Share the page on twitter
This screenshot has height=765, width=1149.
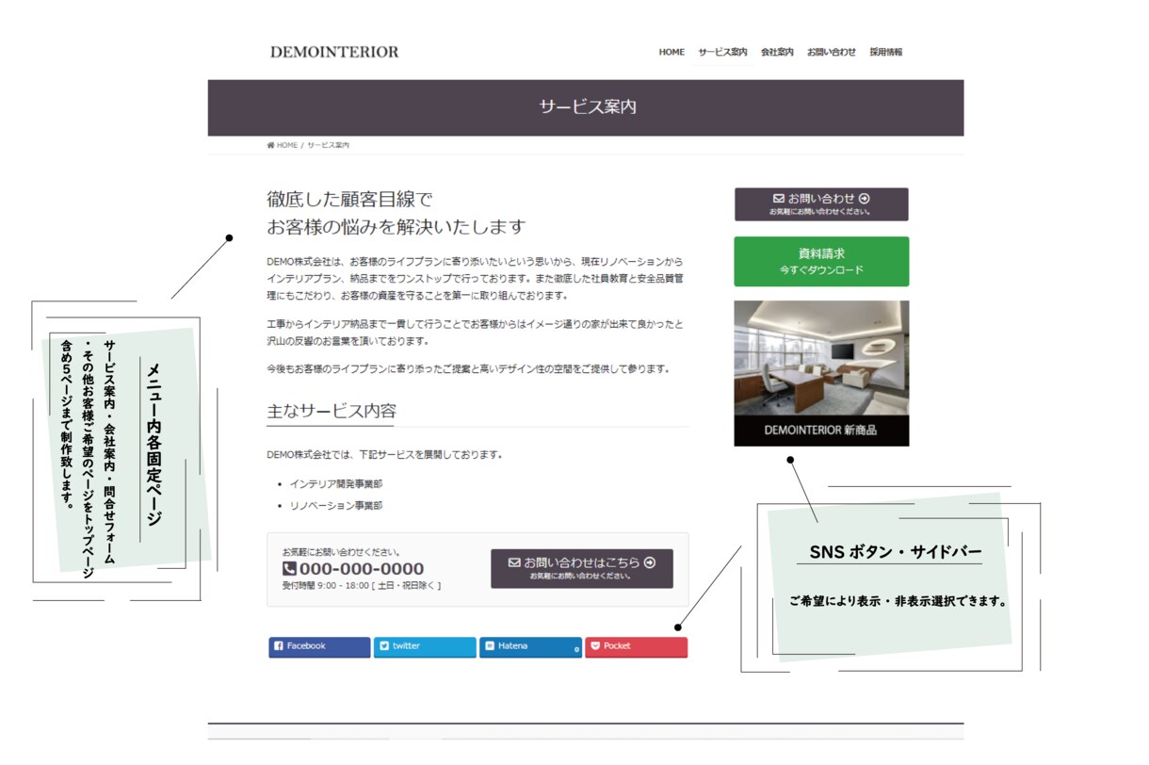point(425,646)
